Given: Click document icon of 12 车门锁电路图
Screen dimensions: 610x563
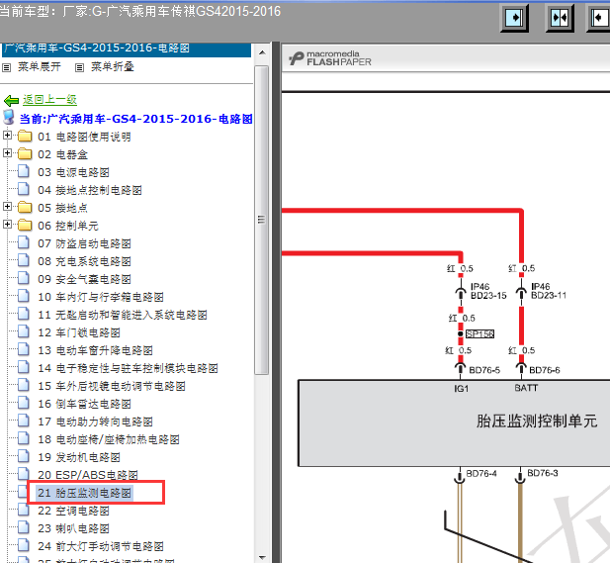Looking at the screenshot, I should (x=24, y=331).
